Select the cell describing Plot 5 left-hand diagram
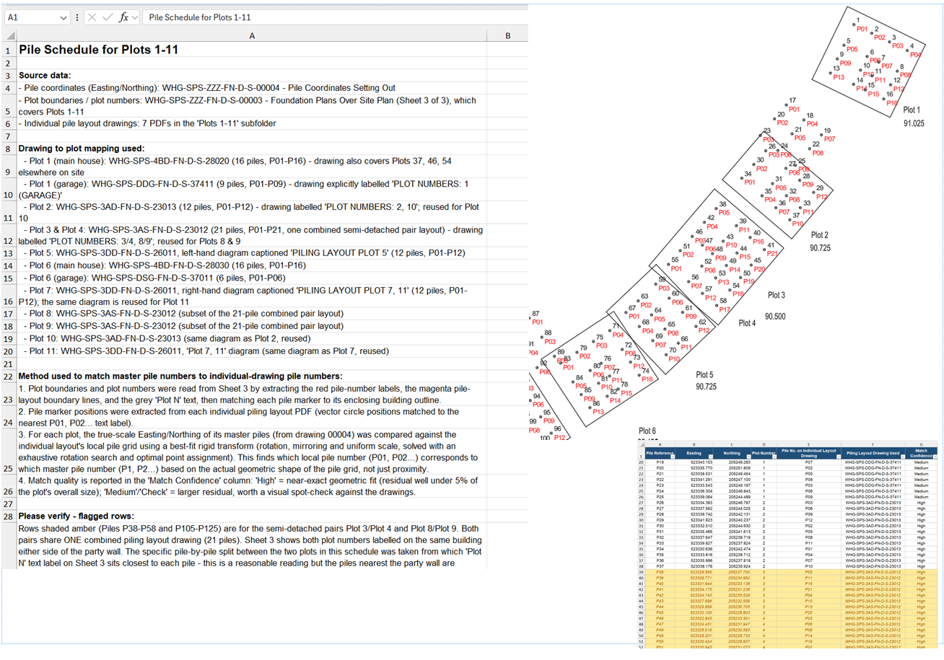 coord(251,252)
